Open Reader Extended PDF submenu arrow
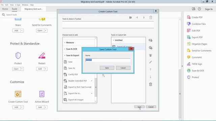Image resolution: width=216 pixels, height=121 pixels. click(x=91, y=81)
